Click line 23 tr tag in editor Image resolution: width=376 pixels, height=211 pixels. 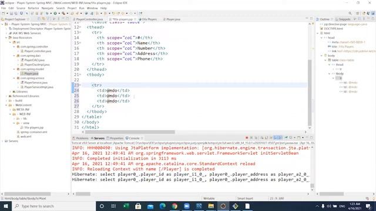point(96,85)
